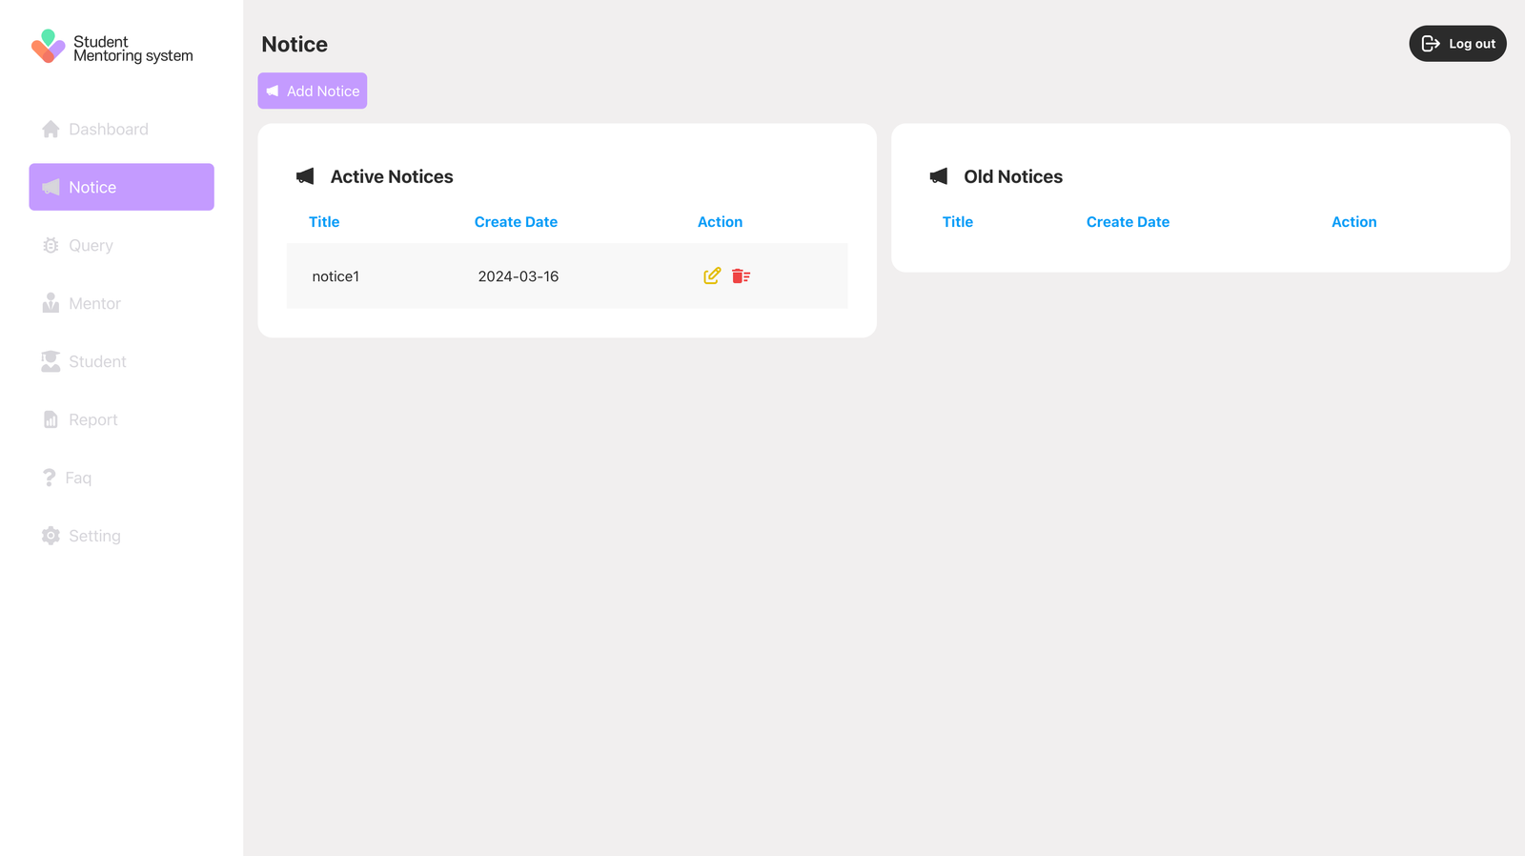
Task: Click the megaphone icon beside Notice in sidebar
Action: pyautogui.click(x=51, y=187)
